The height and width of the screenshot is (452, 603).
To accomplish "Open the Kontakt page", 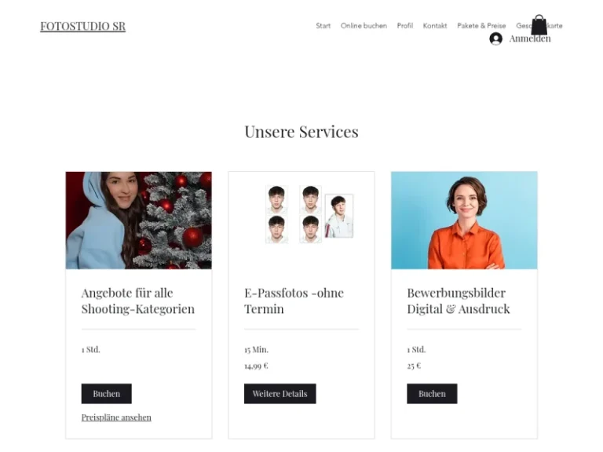I will (435, 26).
